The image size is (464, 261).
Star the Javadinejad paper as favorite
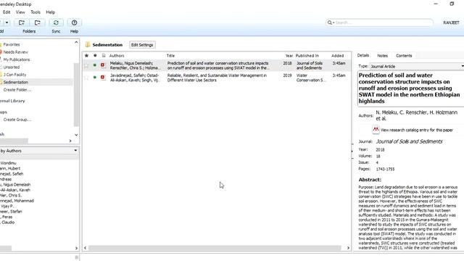click(x=86, y=78)
